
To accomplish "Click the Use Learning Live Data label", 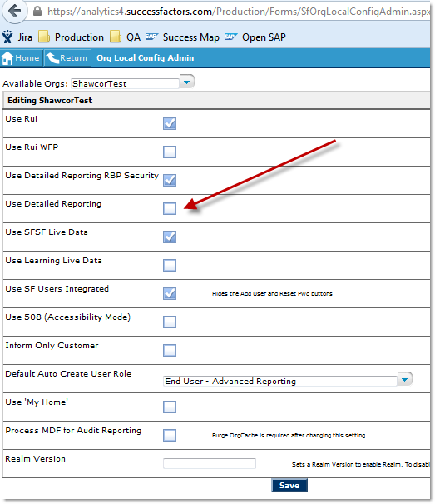I will 53,261.
